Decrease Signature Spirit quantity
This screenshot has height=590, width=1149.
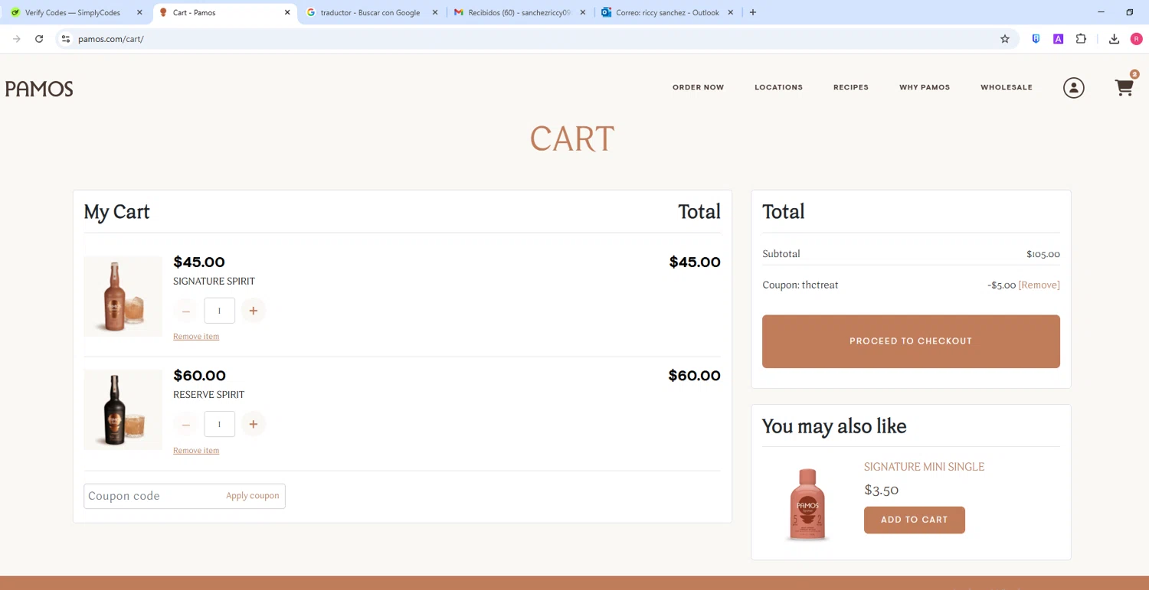pos(185,311)
